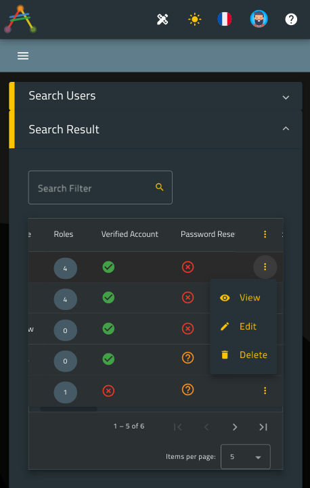Viewport: 310px width, 488px height.
Task: Open the hamburger navigation menu
Action: point(23,56)
